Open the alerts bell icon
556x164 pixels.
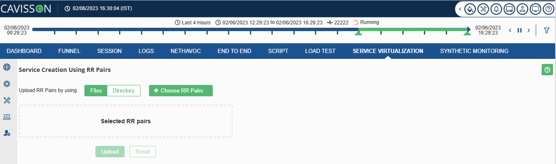(496, 9)
